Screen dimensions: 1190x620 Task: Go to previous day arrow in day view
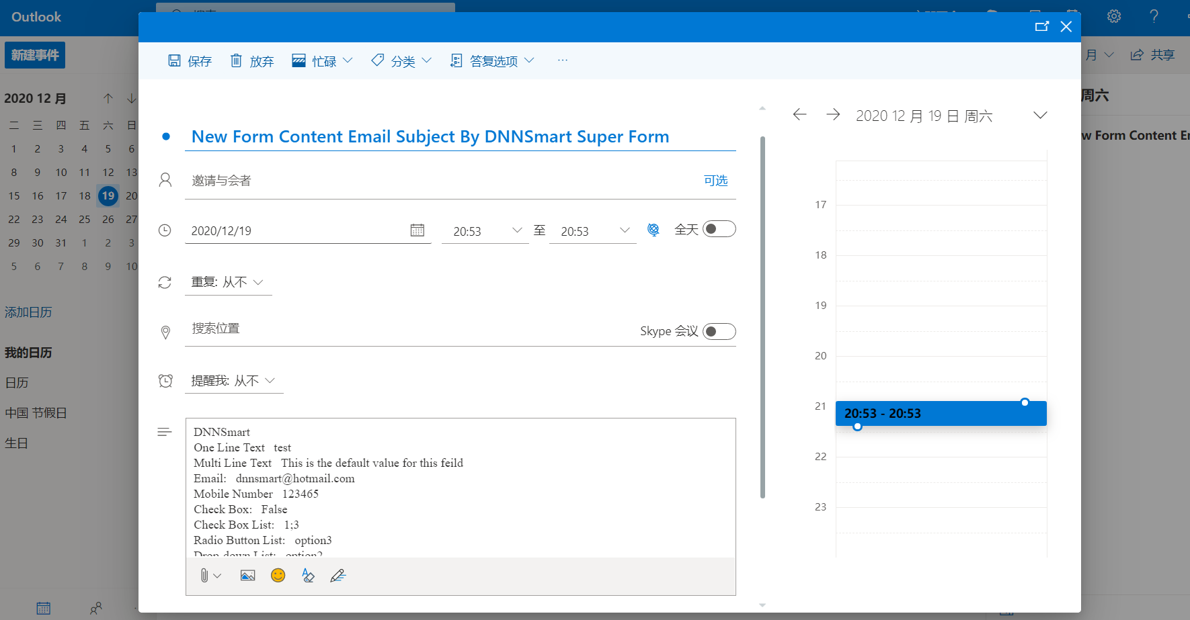(799, 115)
